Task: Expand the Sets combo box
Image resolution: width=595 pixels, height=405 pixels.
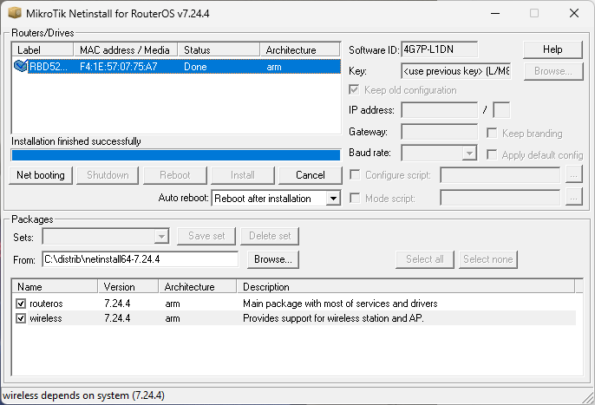Action: click(x=161, y=237)
